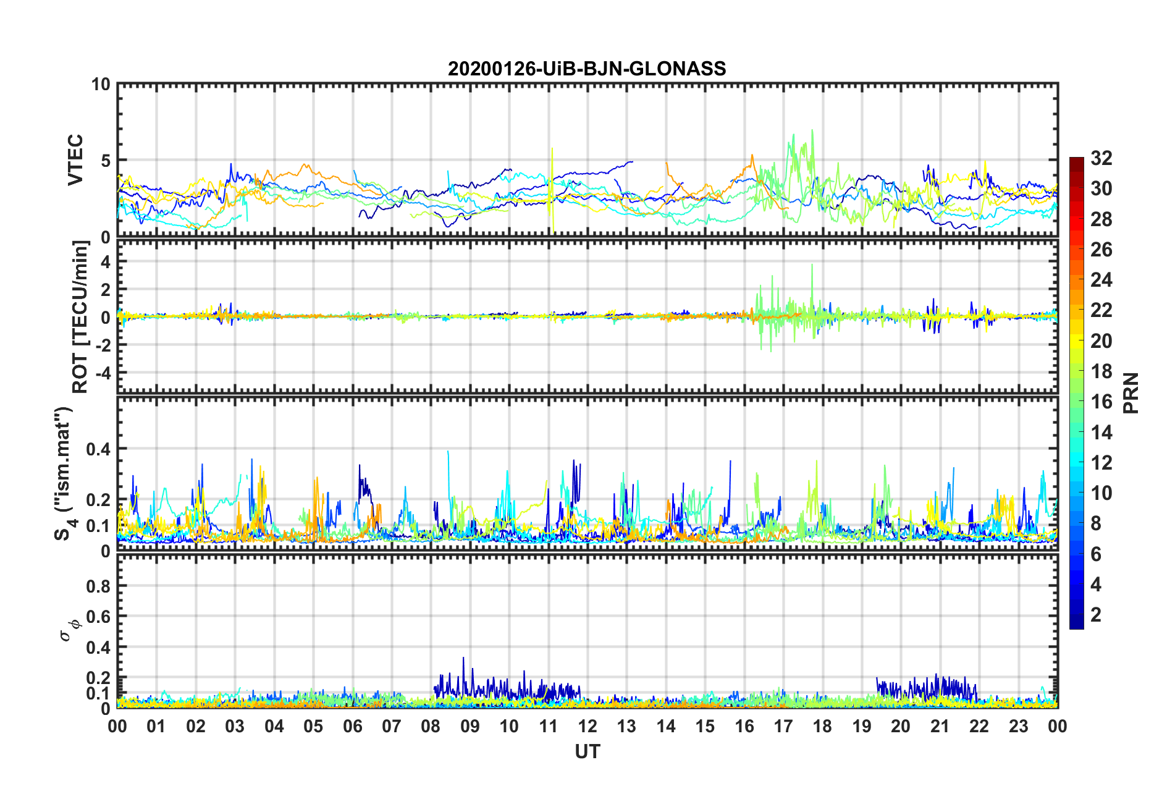Click the UT x-axis label
Image resolution: width=1175 pixels, height=786 pixels.
(x=587, y=751)
